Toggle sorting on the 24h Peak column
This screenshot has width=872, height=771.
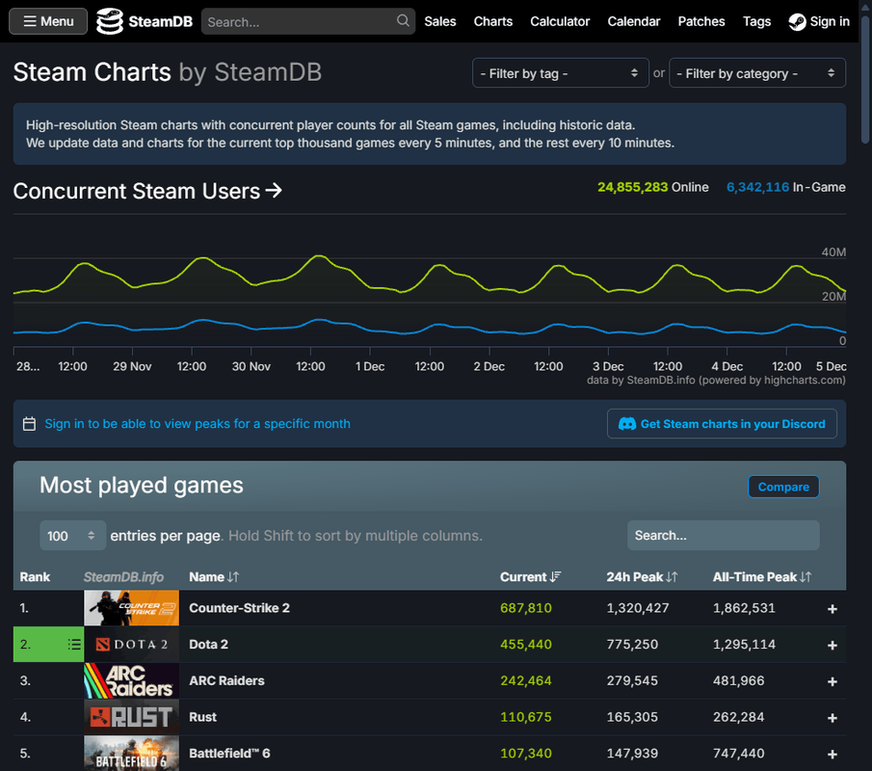point(642,577)
